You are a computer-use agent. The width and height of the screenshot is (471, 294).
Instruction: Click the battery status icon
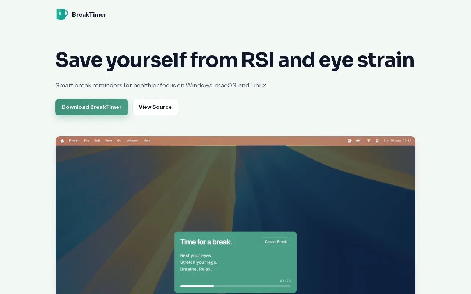click(x=359, y=141)
